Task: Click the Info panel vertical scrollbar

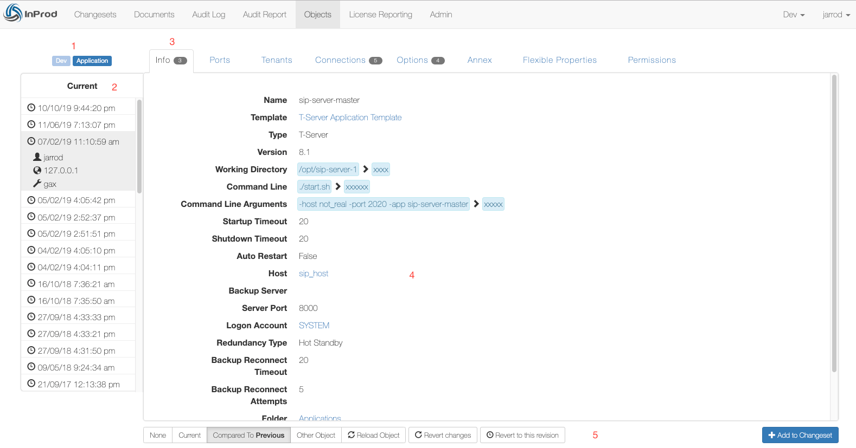Action: point(834,224)
